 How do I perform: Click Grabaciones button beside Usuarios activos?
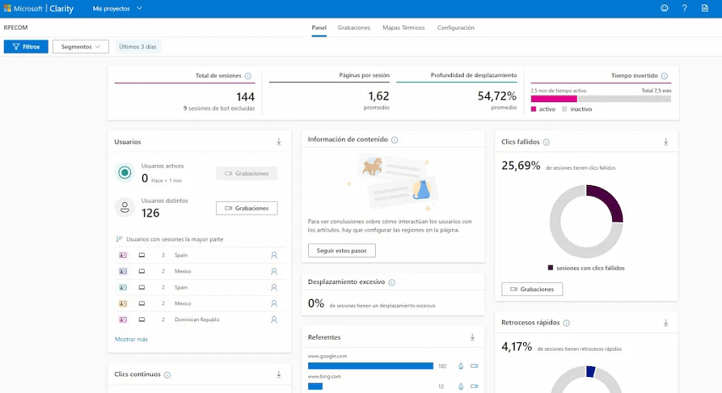click(x=247, y=173)
